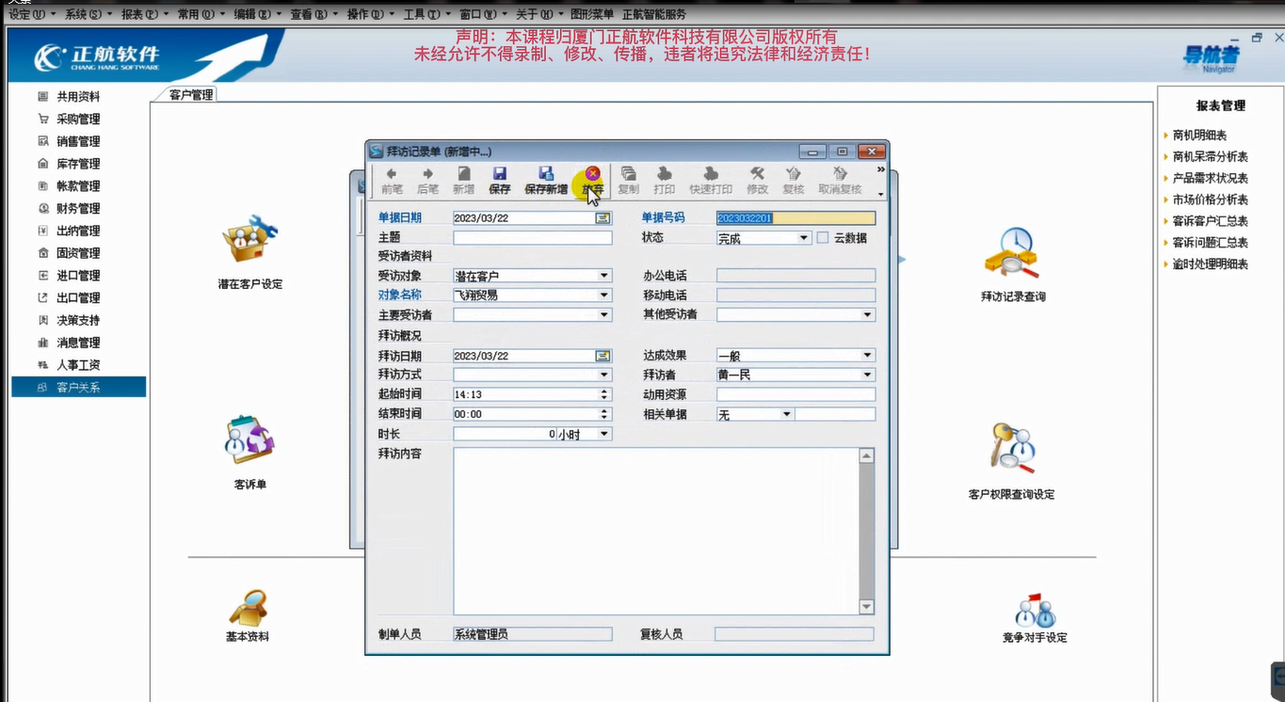
Task: Select 采购管理 in the left sidebar
Action: pyautogui.click(x=78, y=119)
